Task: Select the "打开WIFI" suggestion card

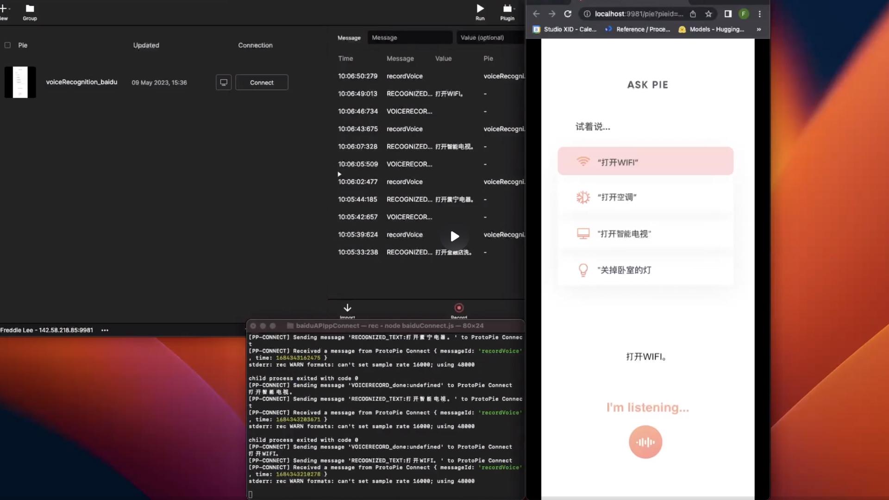Action: 645,162
